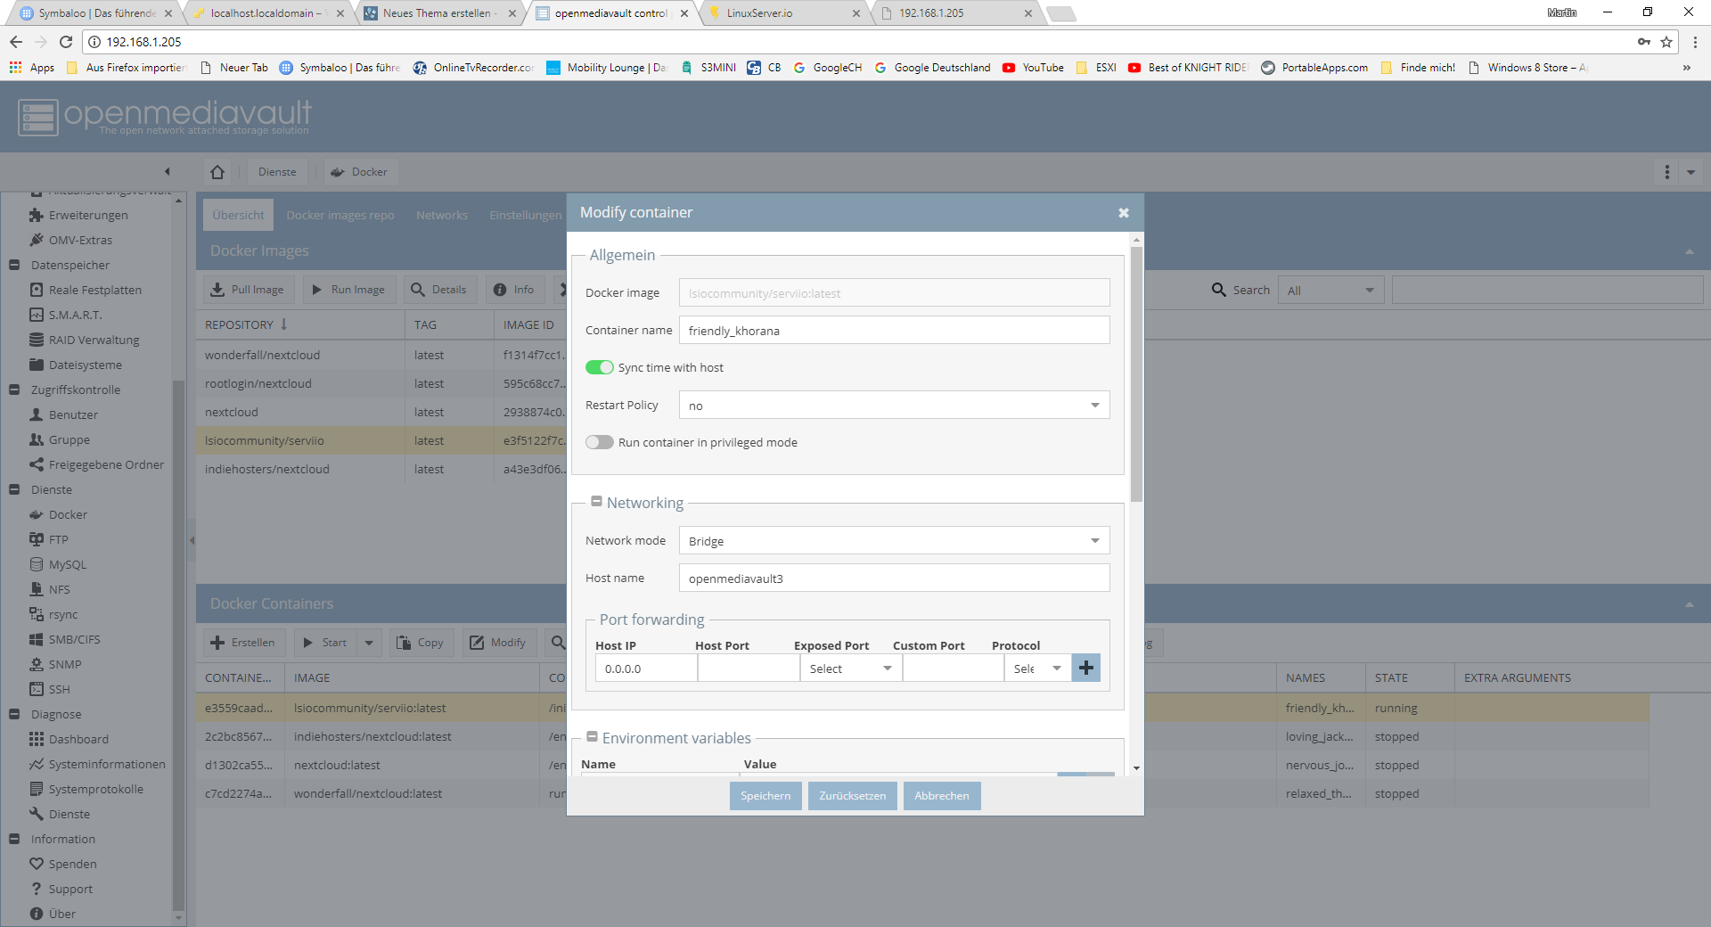Click the Custom Port input field
Screen dimensions: 1711x927
tap(953, 669)
